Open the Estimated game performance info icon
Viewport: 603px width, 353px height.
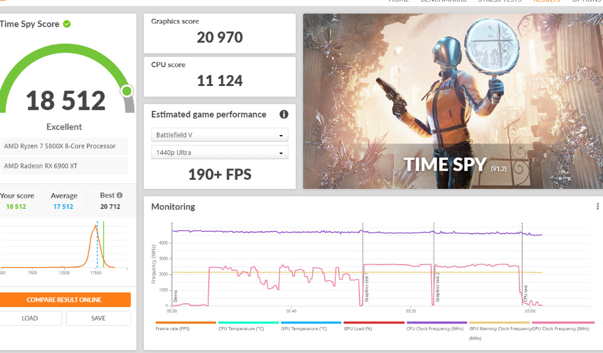pos(284,114)
